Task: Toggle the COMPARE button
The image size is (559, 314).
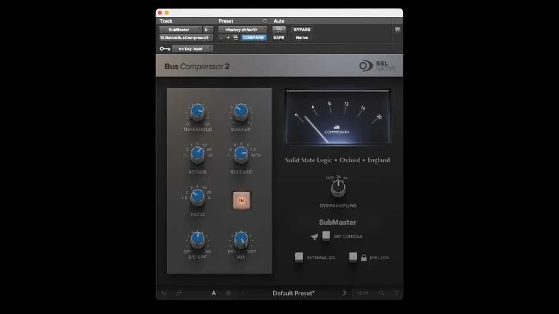Action: 253,37
